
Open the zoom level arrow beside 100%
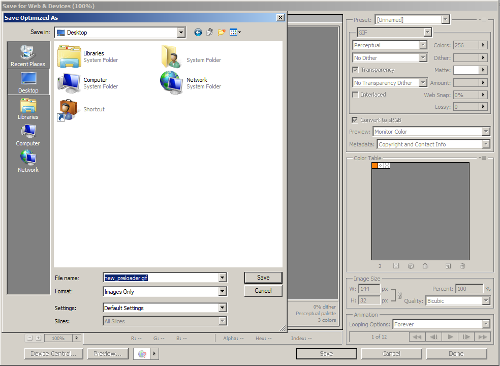click(x=77, y=338)
